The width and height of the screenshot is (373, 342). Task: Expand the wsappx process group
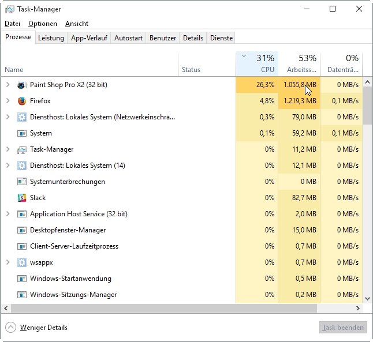(8, 262)
